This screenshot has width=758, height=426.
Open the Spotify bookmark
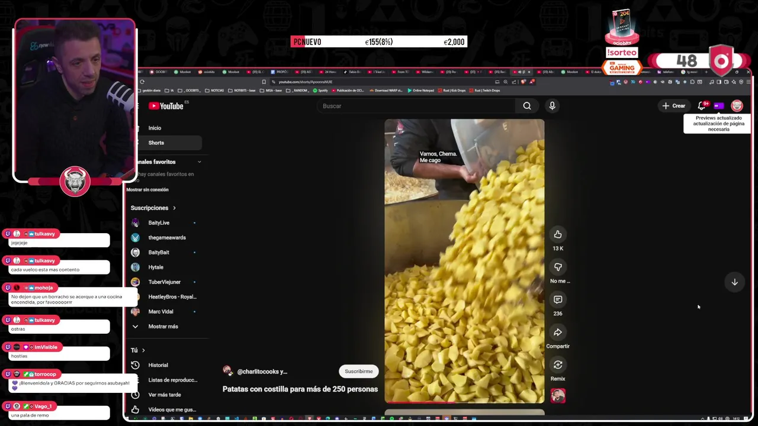pyautogui.click(x=320, y=91)
